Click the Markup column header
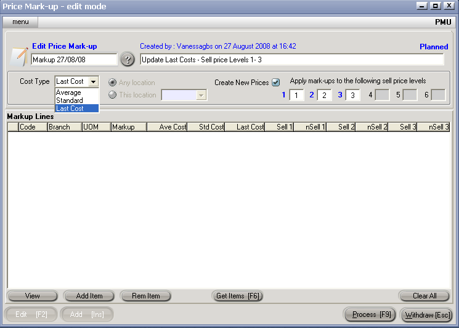 coord(129,127)
